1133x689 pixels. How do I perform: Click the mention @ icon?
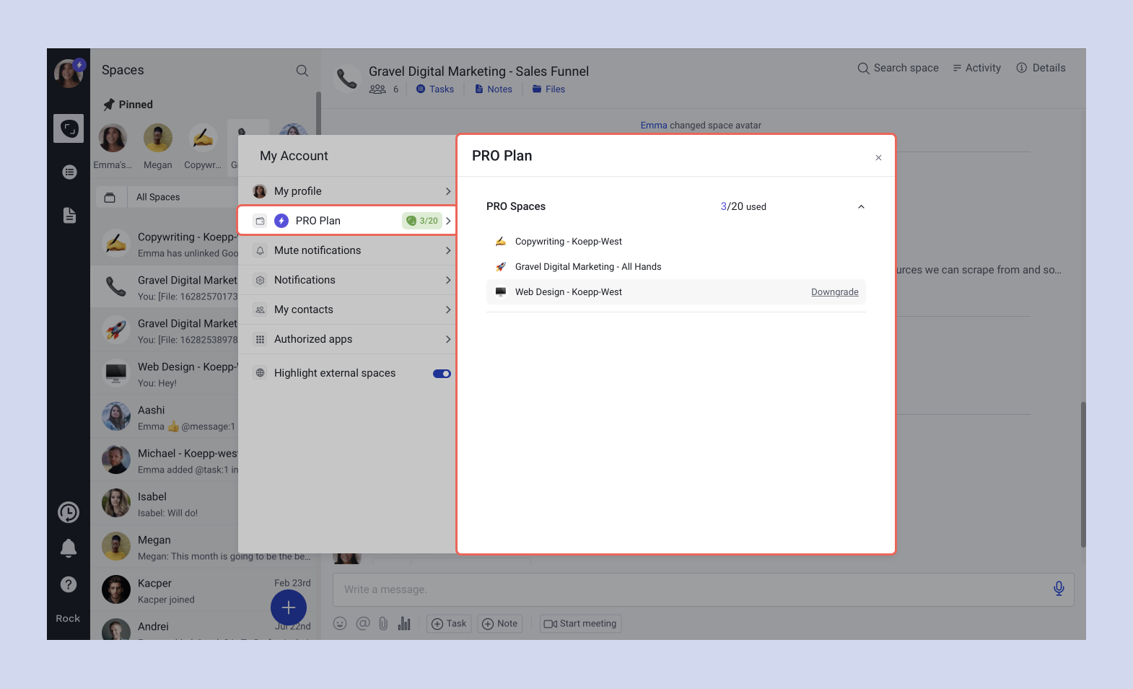pos(362,624)
